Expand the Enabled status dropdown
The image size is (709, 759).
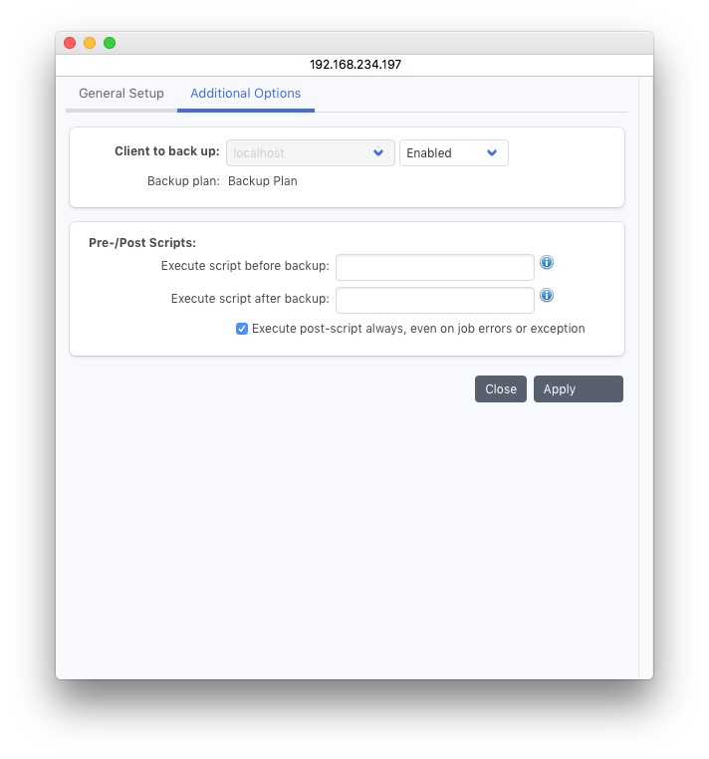click(x=453, y=153)
